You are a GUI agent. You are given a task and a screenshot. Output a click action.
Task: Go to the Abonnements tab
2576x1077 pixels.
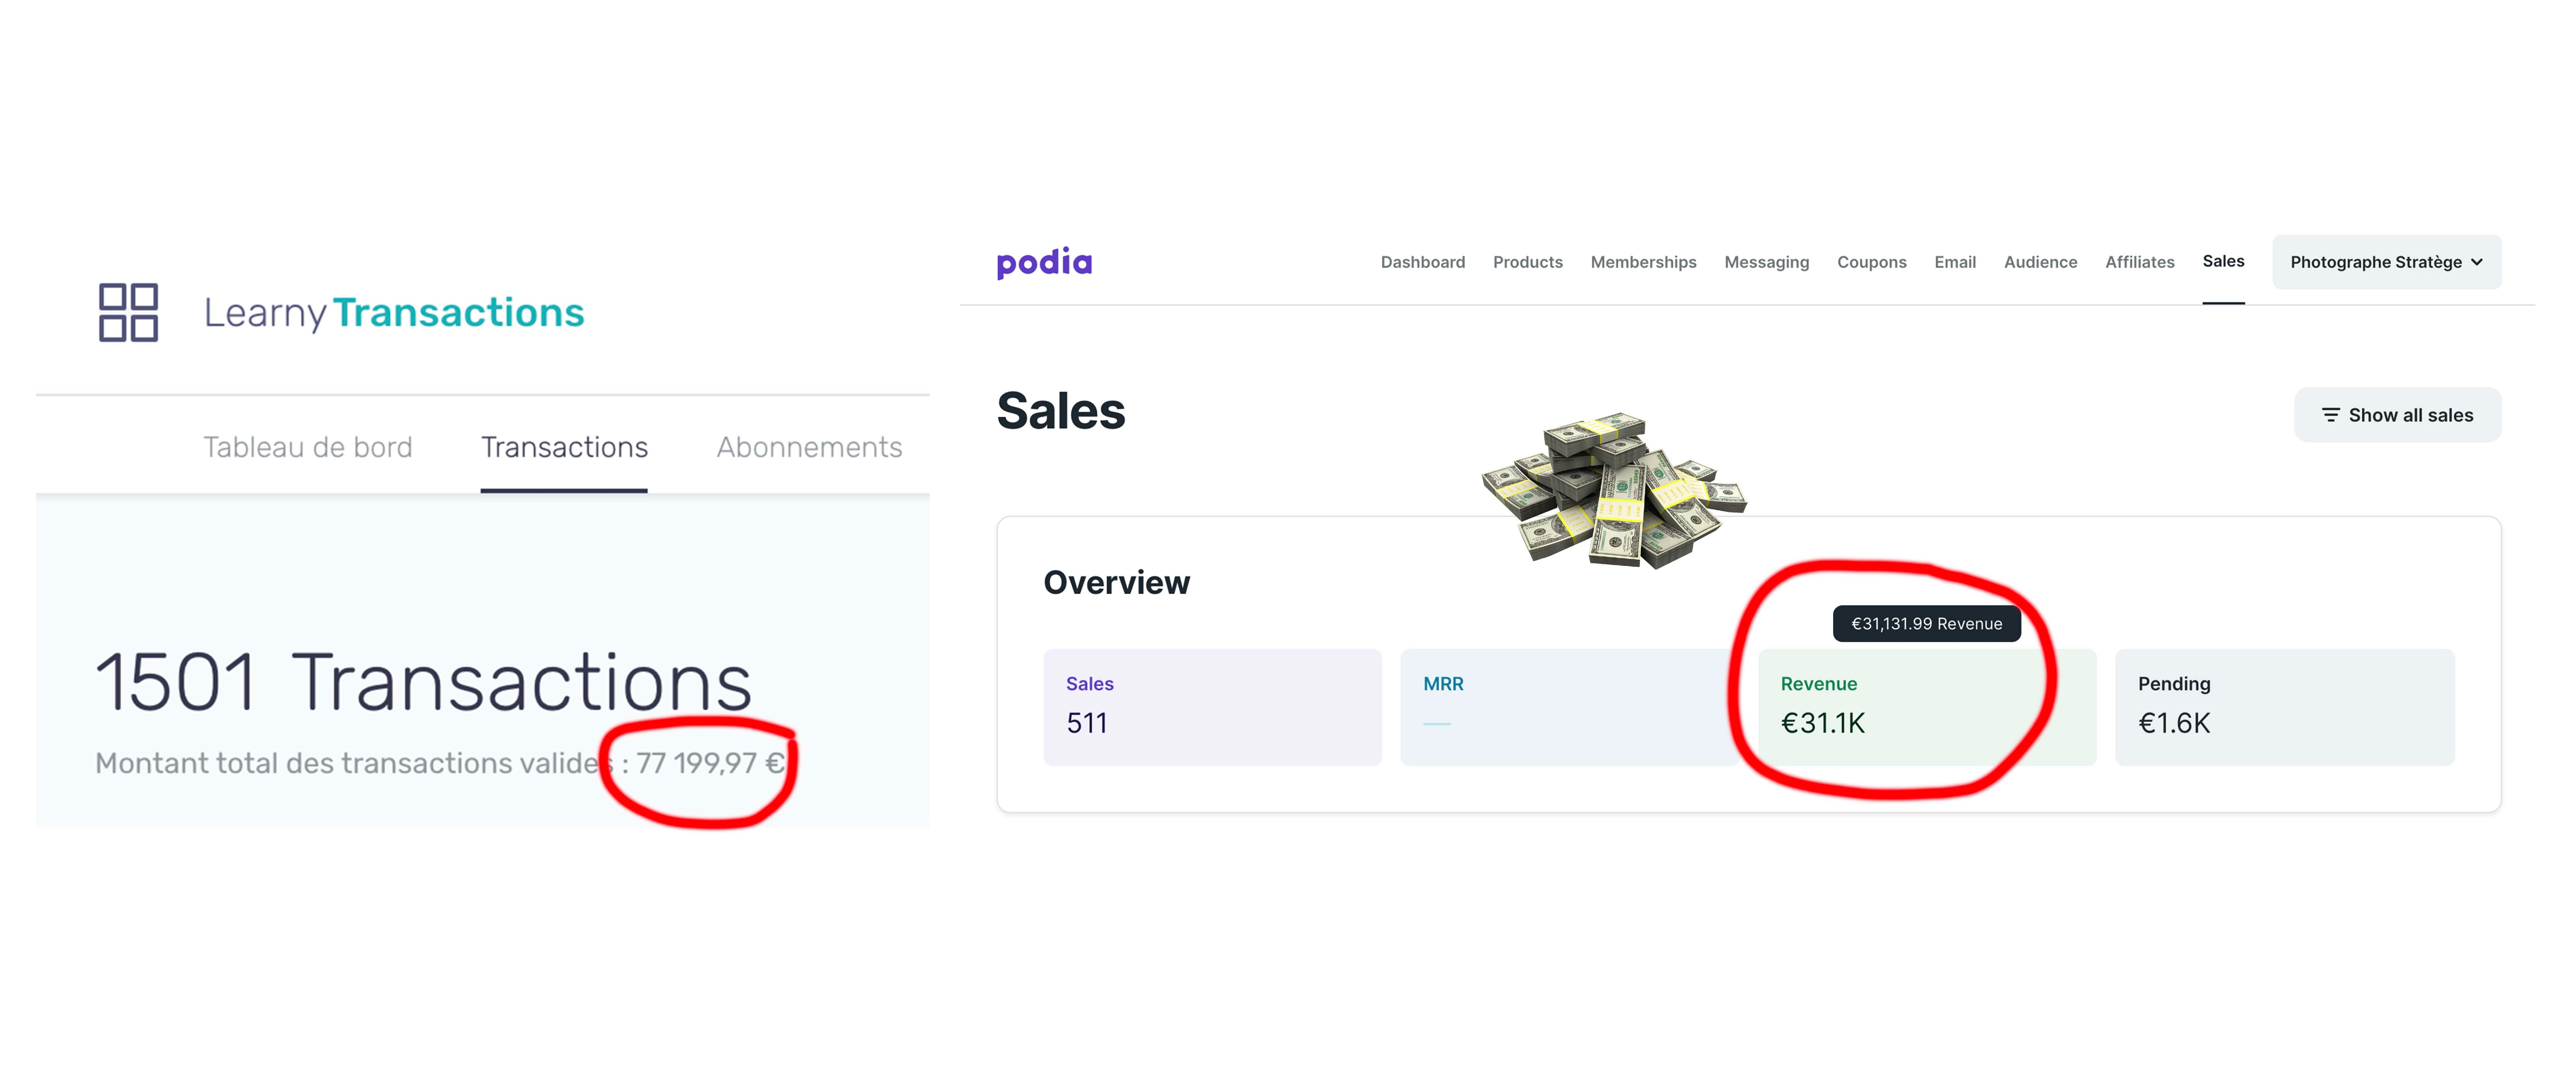click(x=809, y=447)
